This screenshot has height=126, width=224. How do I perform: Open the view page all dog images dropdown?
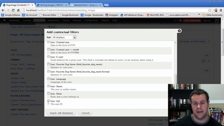point(209,41)
